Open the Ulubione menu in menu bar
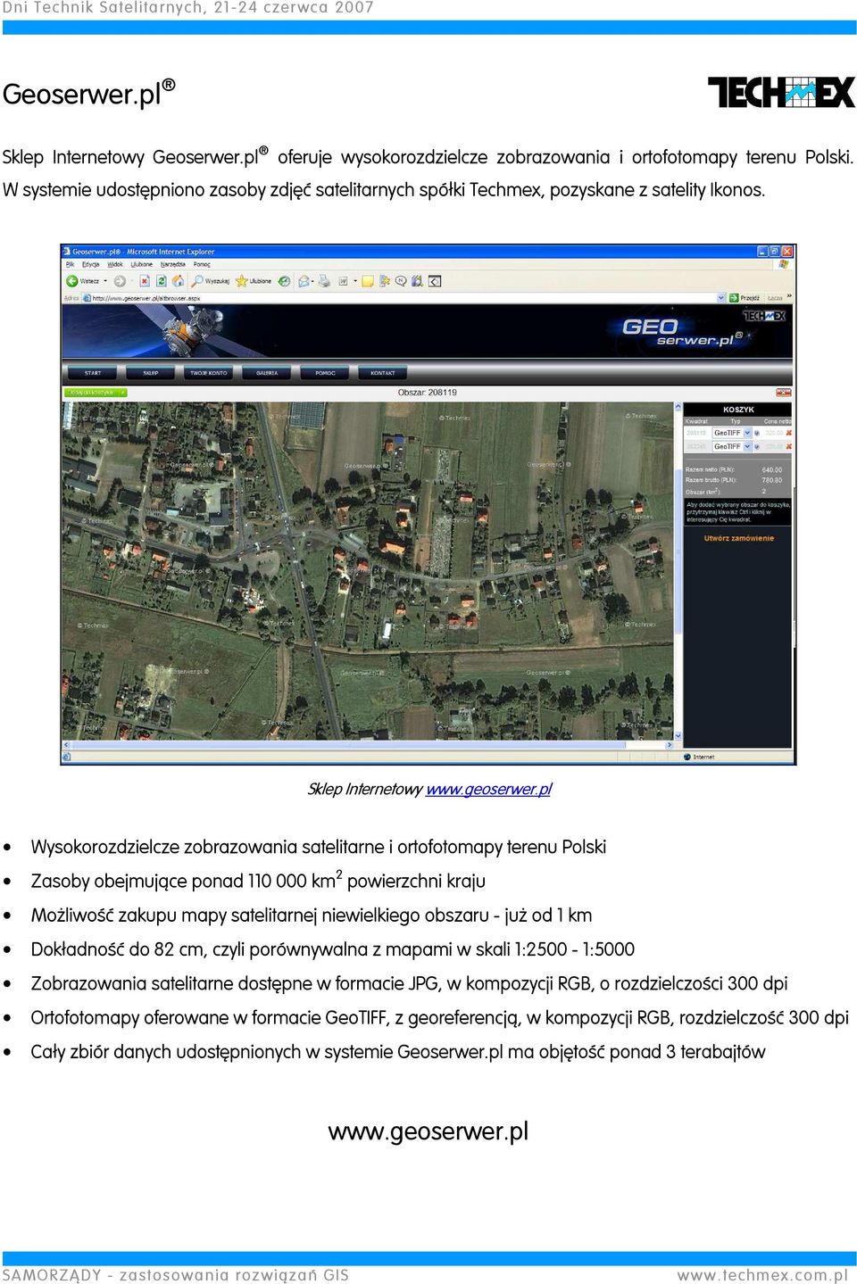The image size is (857, 1284). point(142,264)
